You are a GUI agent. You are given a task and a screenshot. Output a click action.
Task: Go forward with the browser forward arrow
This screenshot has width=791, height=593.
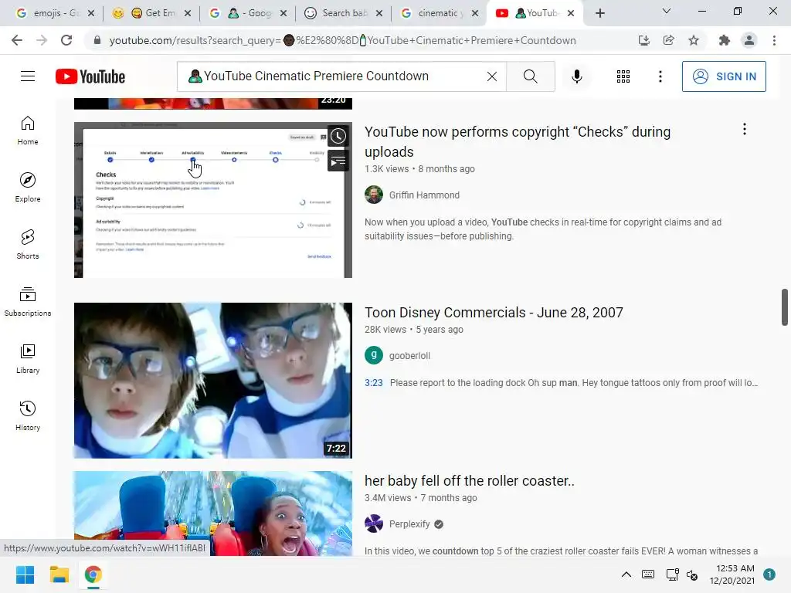(42, 40)
